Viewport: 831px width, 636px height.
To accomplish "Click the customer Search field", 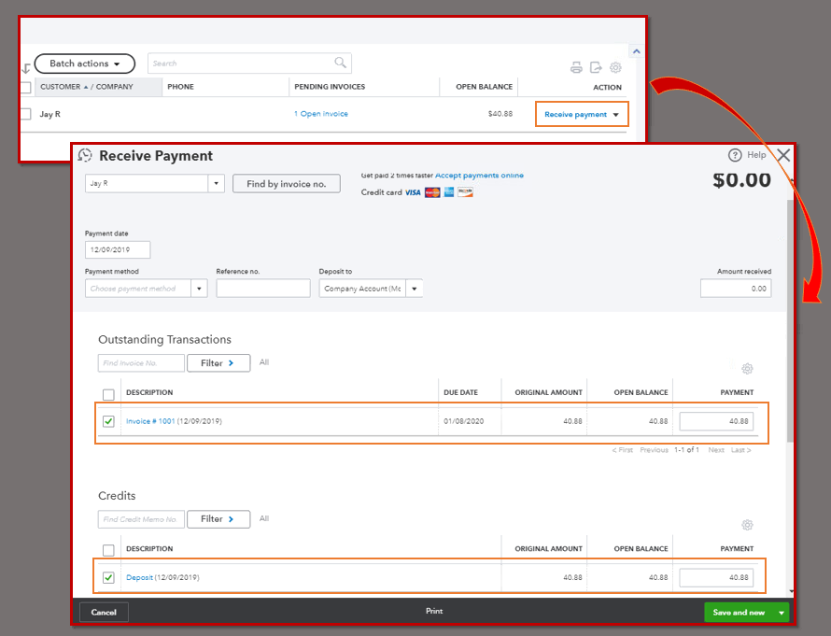I will pyautogui.click(x=249, y=64).
